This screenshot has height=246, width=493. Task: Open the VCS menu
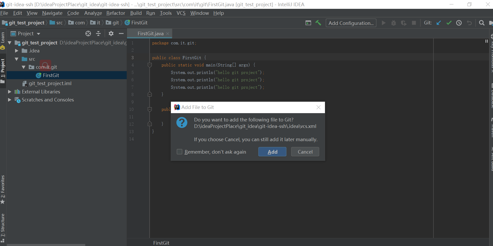pos(181,13)
